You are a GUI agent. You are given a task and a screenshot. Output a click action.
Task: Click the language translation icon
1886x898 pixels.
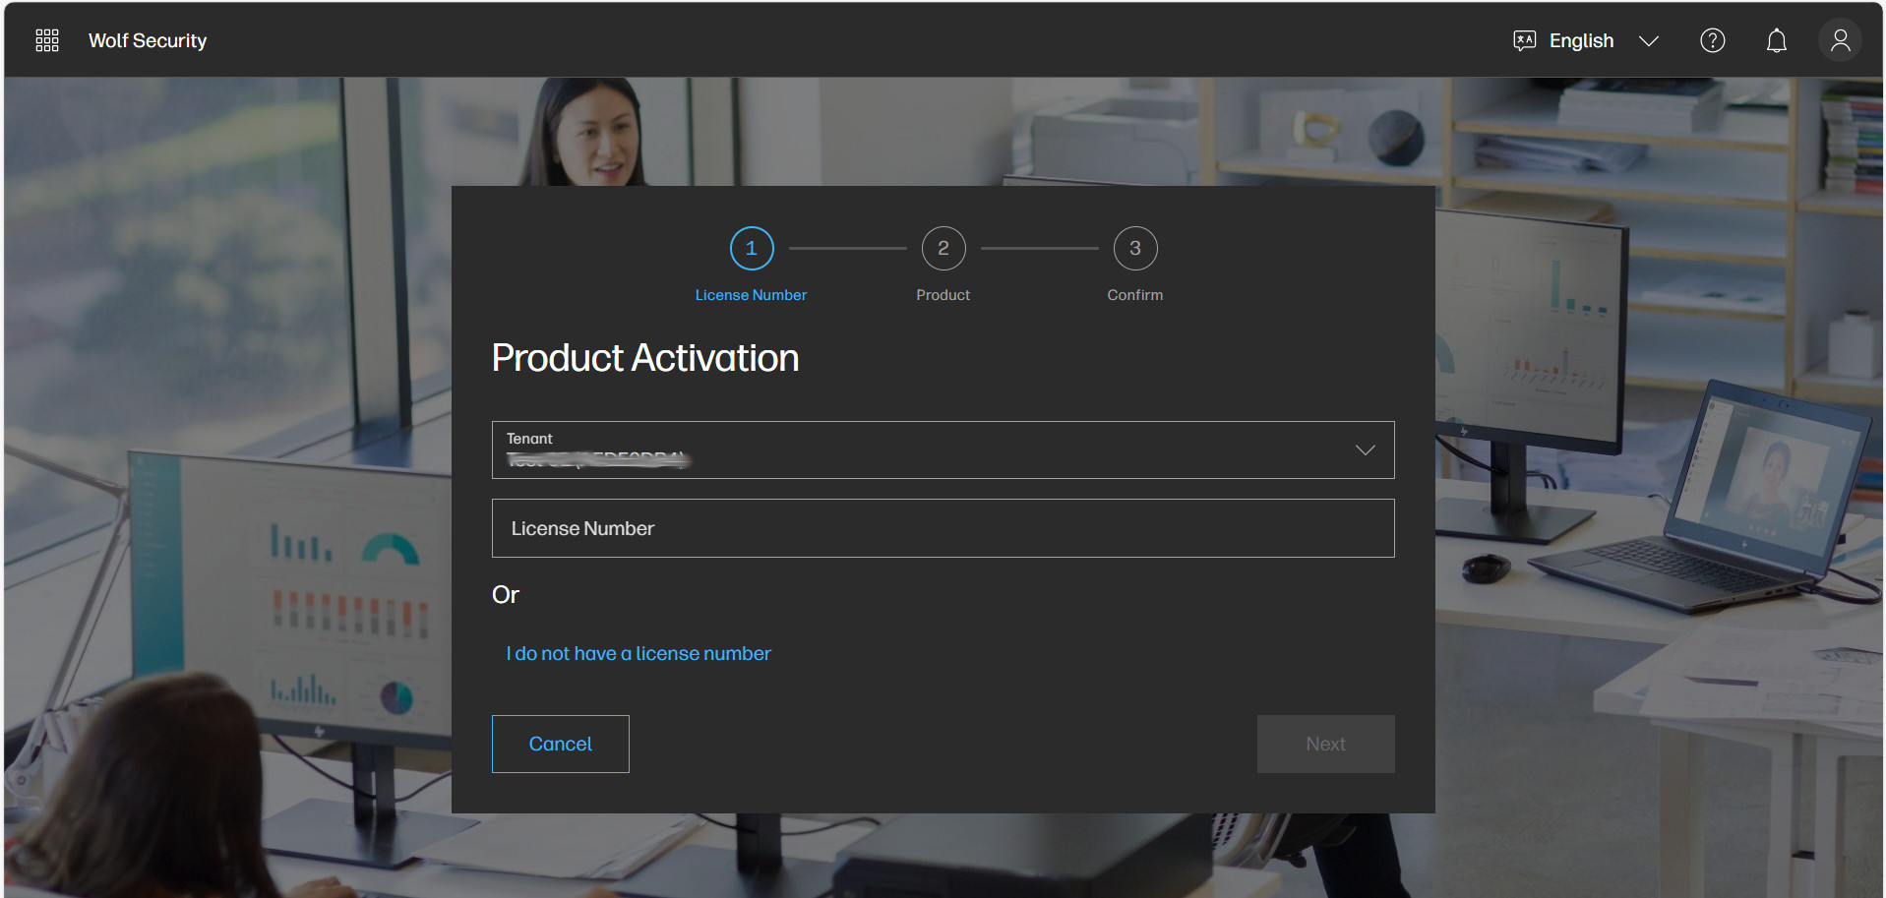coord(1524,39)
